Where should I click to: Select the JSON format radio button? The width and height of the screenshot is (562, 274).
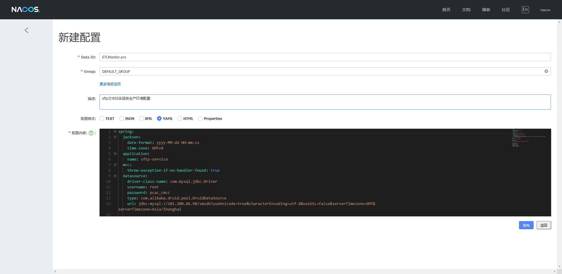[x=121, y=118]
